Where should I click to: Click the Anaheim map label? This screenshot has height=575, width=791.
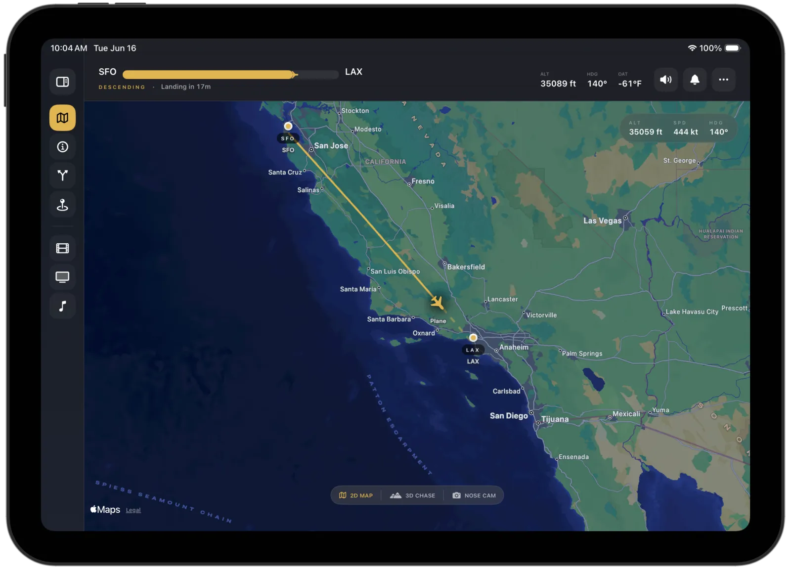pos(514,347)
